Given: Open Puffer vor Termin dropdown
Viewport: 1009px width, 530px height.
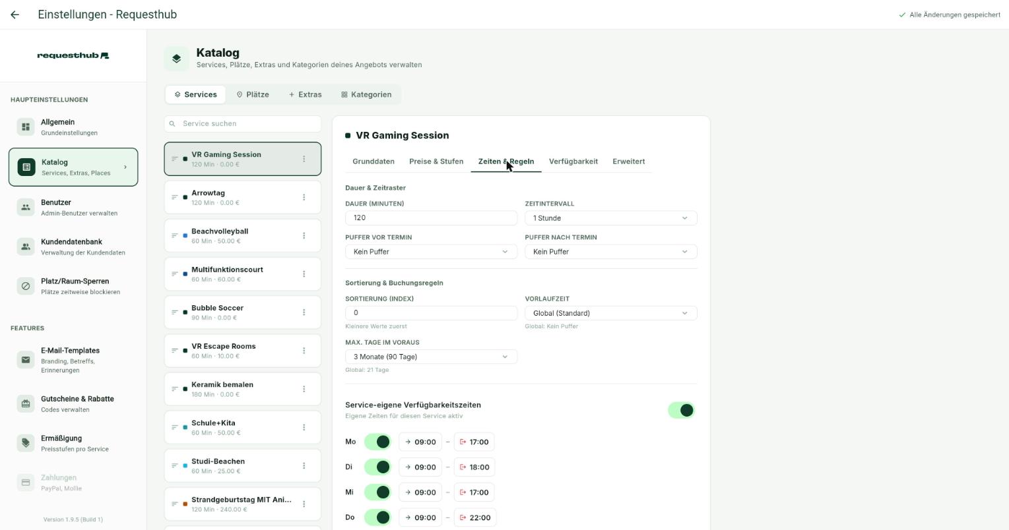Looking at the screenshot, I should 431,252.
